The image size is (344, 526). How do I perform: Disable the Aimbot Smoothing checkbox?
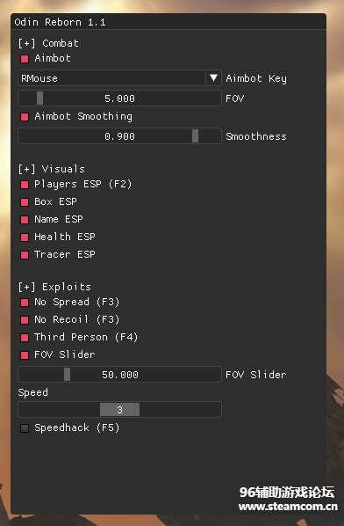point(25,117)
